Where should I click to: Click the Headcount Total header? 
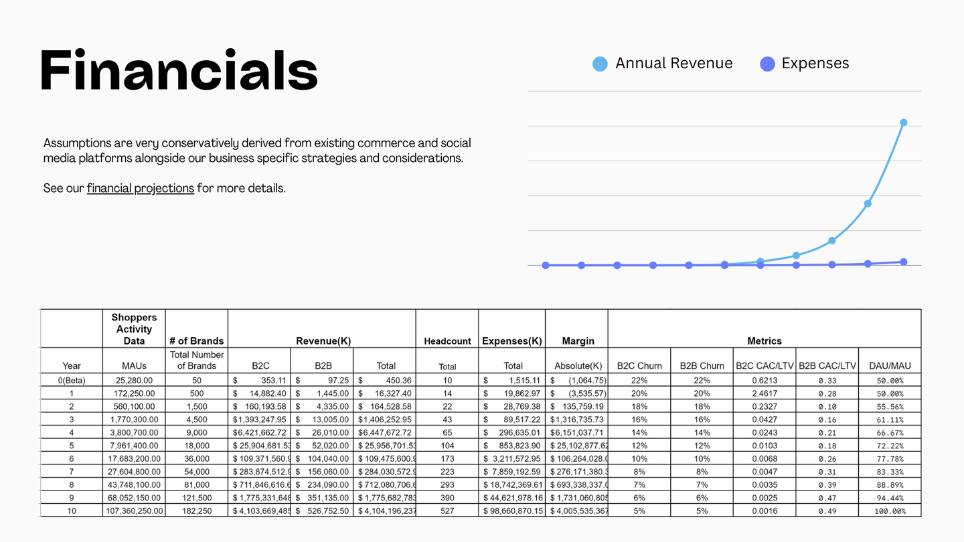click(x=447, y=367)
